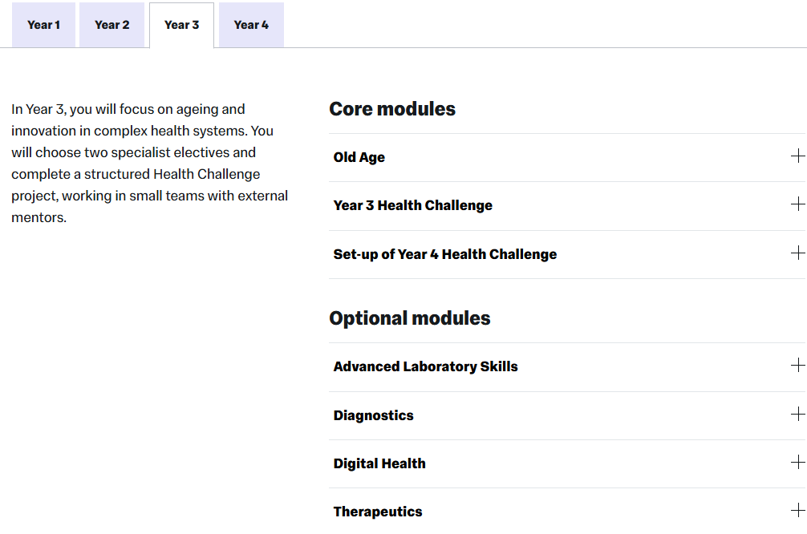Click plus icon for Set-up of Year 4 Health Challenge

797,253
